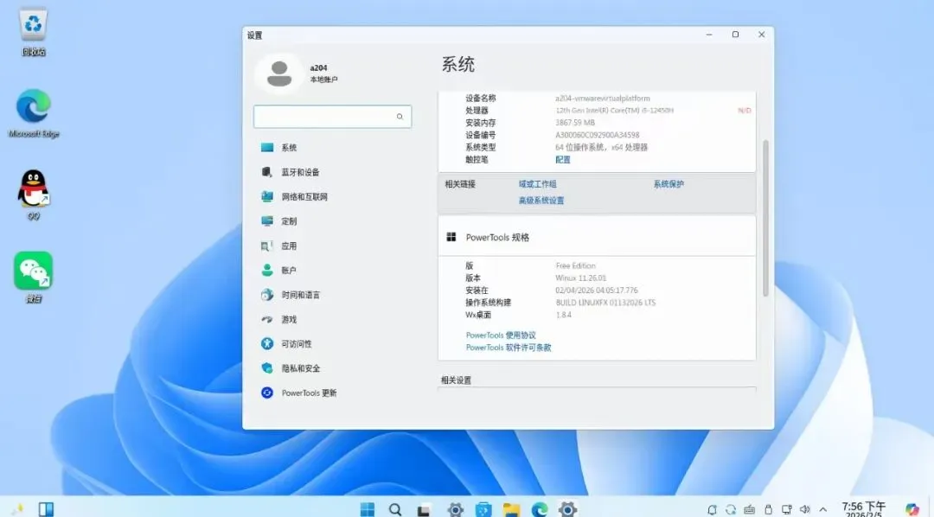The image size is (934, 517).
Task: Click the version value Winux 11.26.01
Action: (581, 278)
